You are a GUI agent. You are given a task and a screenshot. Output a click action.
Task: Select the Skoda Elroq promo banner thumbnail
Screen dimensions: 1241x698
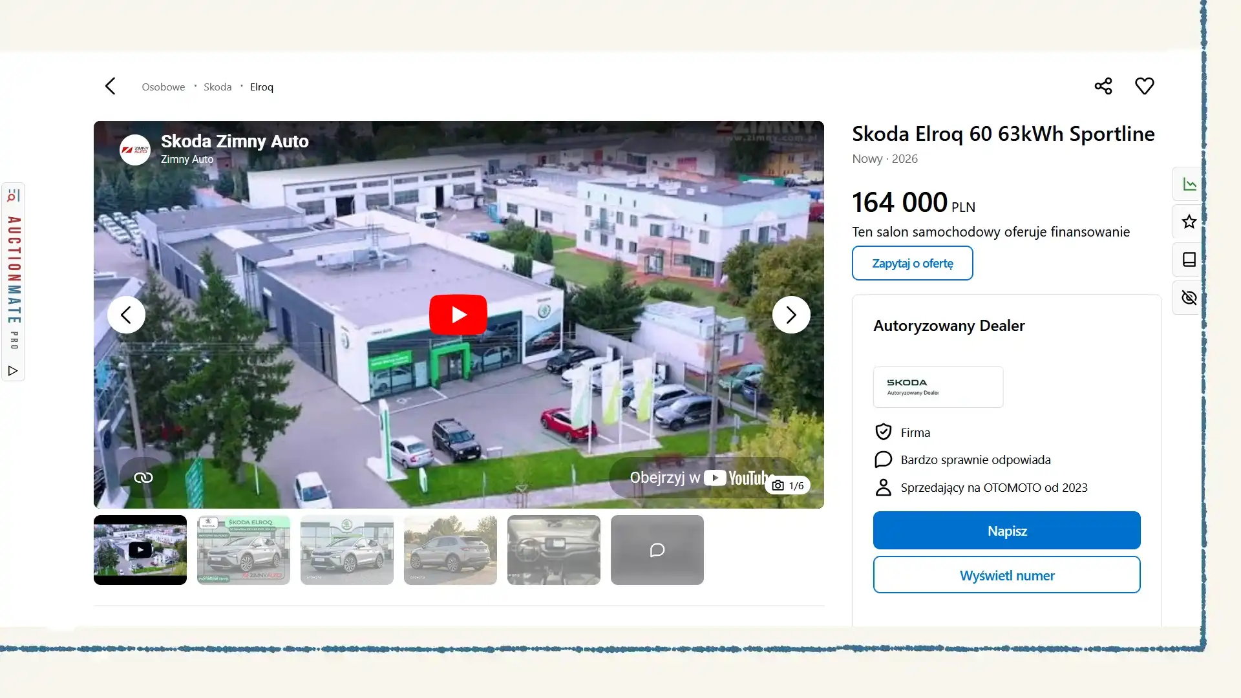pos(244,550)
